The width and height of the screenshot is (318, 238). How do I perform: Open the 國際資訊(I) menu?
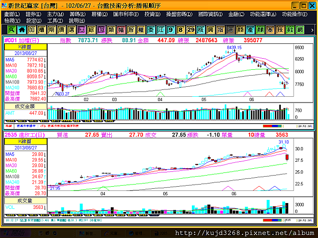tap(210, 14)
